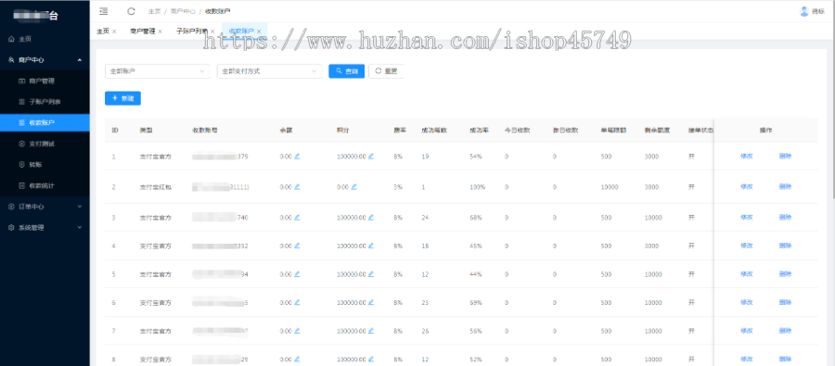Switch to the 收款账户 page tab
Viewport: 835px width, 366px height.
click(x=241, y=32)
